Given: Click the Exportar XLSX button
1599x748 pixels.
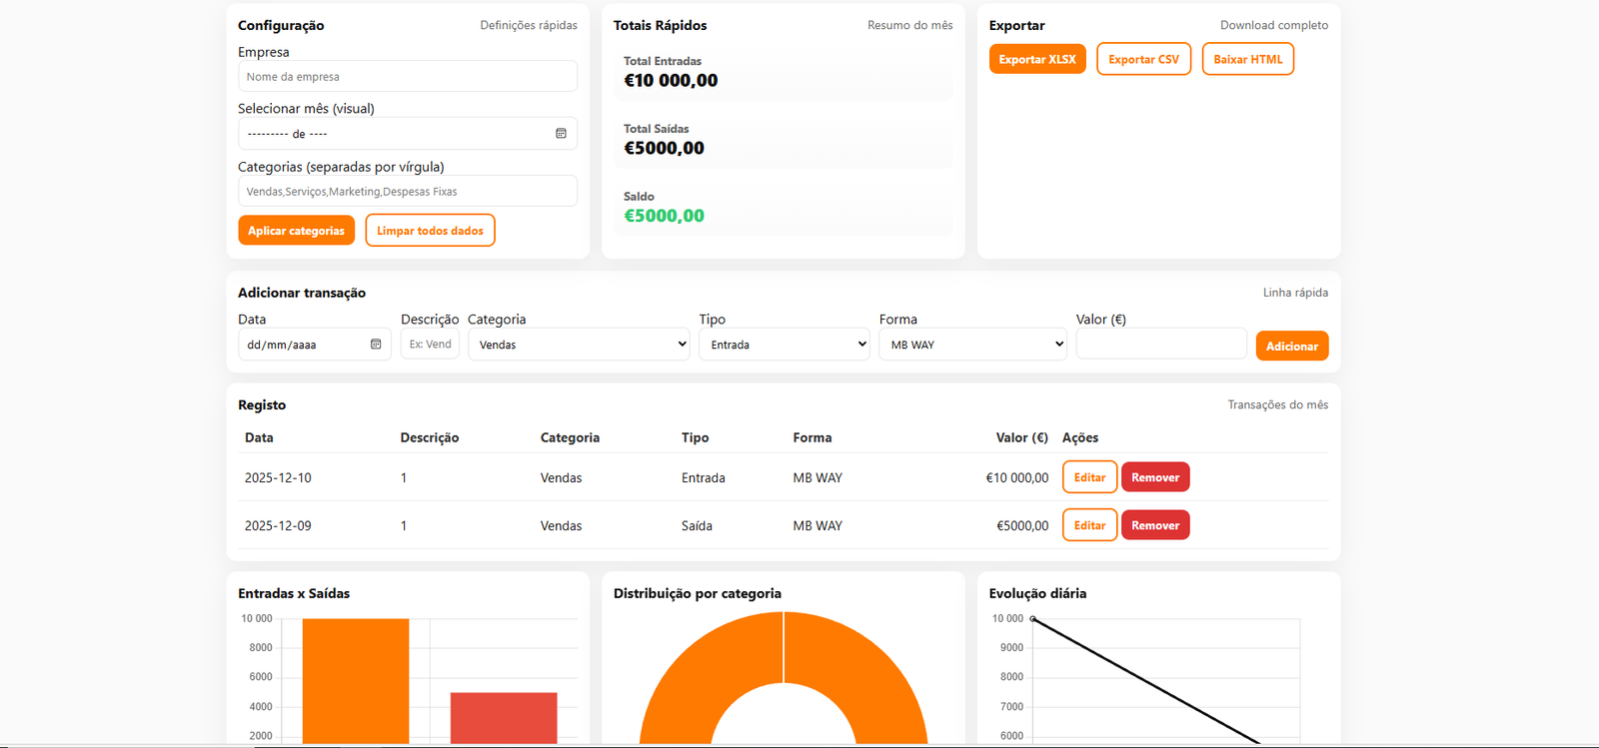Looking at the screenshot, I should [x=1037, y=59].
